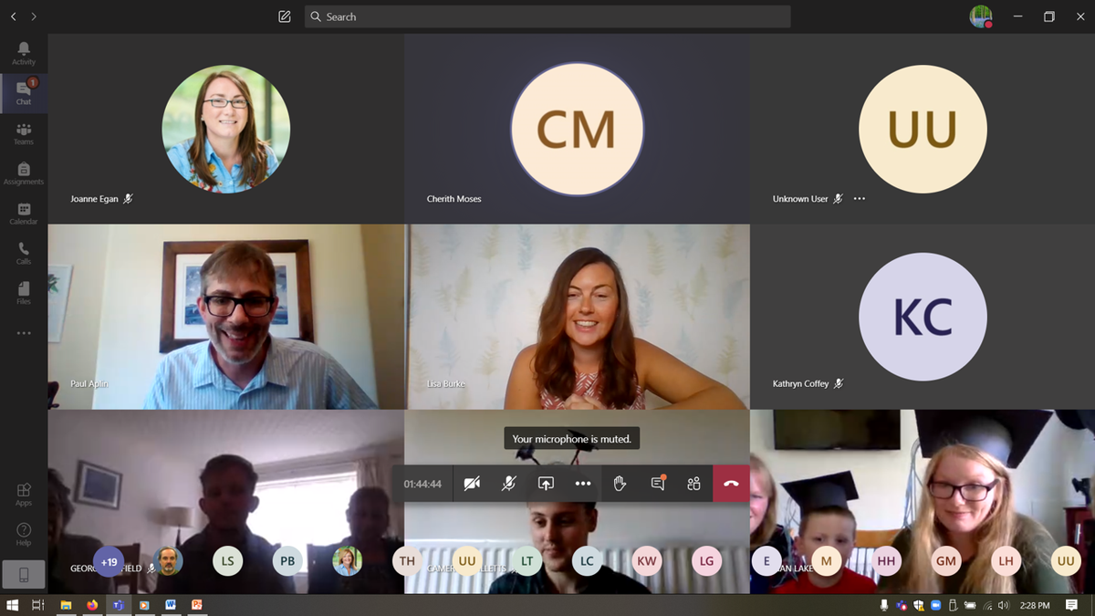The image size is (1095, 616).
Task: Open the Calendar in the sidebar
Action: point(24,214)
